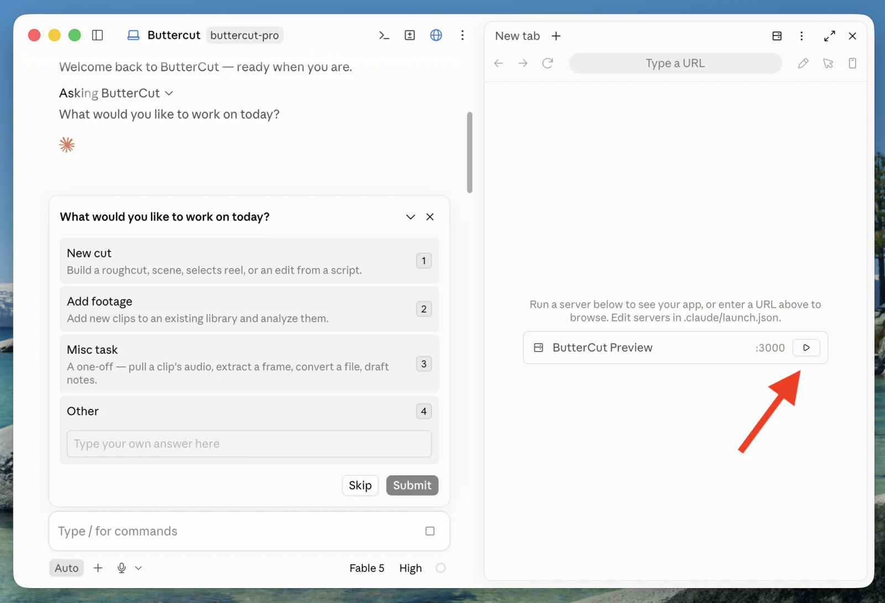Activate the element select cursor icon
The height and width of the screenshot is (603, 885).
coord(828,63)
